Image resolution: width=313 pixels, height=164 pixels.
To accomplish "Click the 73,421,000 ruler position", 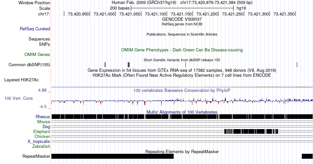I will pos(104,14).
